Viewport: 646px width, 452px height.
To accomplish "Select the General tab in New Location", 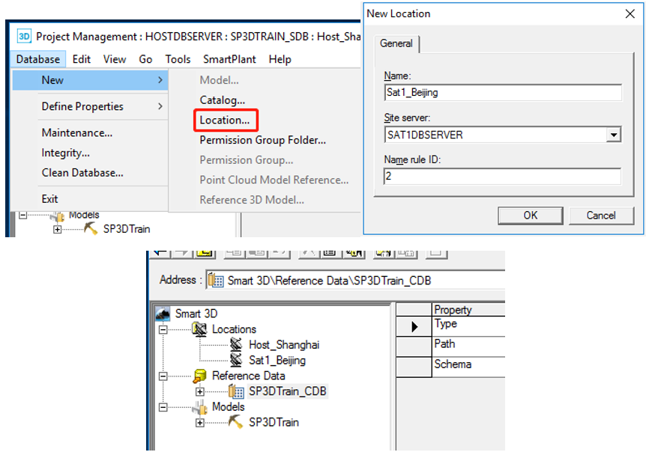I will [396, 43].
